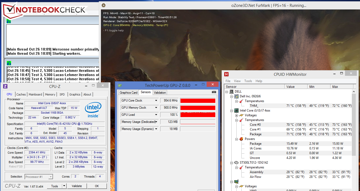
Task: Select the IA Cores power row
Action: coord(300,148)
